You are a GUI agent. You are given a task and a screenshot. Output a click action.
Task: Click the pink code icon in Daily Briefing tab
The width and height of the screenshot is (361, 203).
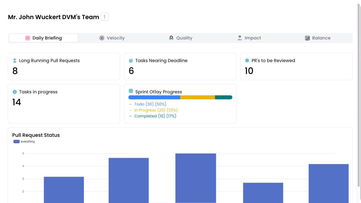click(x=27, y=38)
